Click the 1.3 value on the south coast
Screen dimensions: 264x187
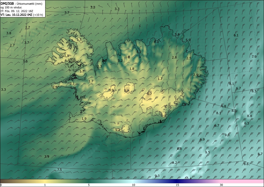pos(117,130)
